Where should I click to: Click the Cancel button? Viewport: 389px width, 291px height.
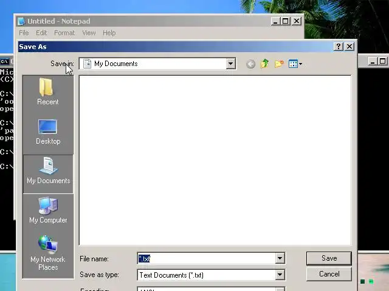(329, 274)
